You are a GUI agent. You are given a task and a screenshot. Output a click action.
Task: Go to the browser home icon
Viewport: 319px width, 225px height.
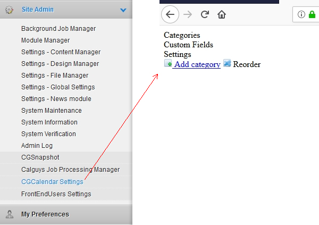click(222, 14)
